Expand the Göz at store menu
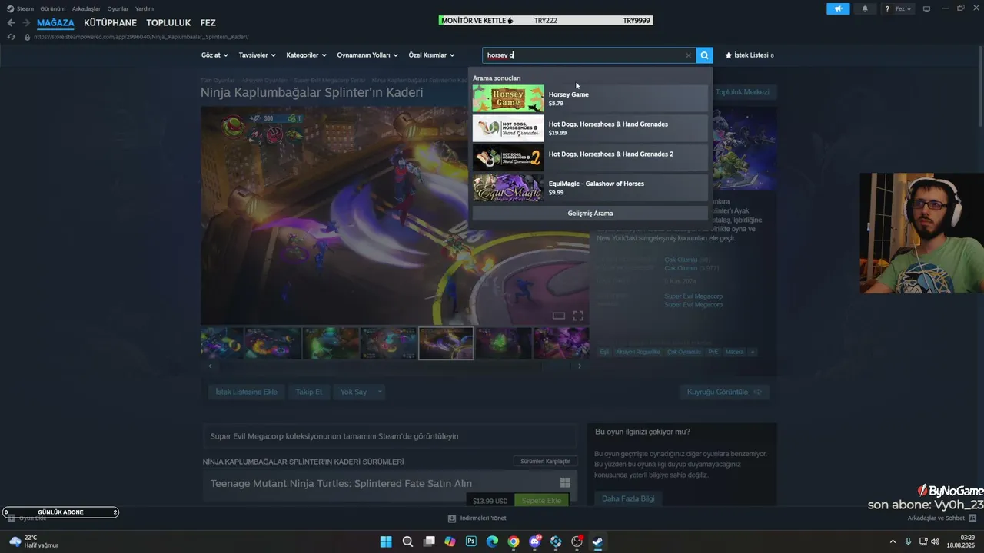 [214, 55]
